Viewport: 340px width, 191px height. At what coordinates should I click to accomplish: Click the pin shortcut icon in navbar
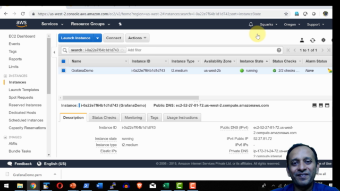pyautogui.click(x=120, y=24)
